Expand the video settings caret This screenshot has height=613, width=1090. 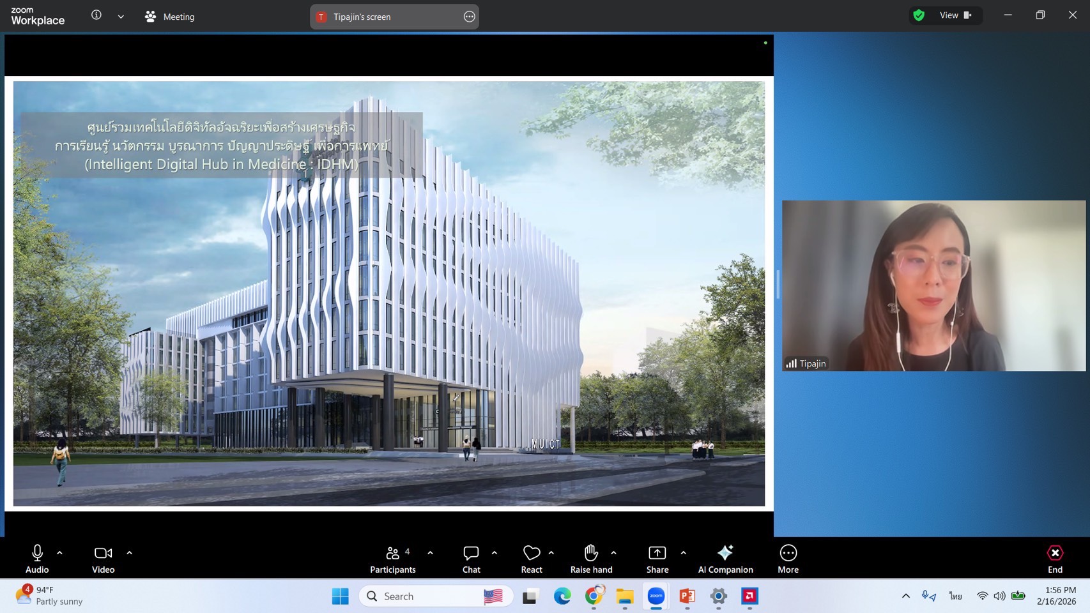point(129,553)
